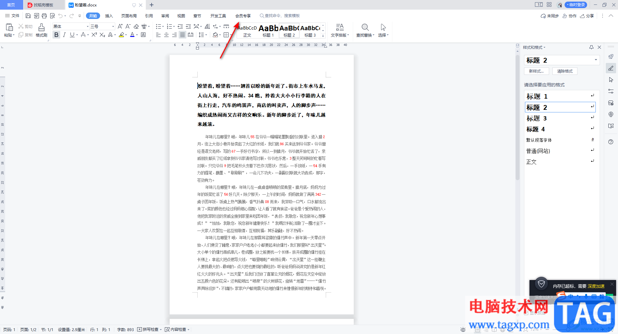Click the font color red A button
Viewport: 618px width, 334px height.
coord(132,35)
